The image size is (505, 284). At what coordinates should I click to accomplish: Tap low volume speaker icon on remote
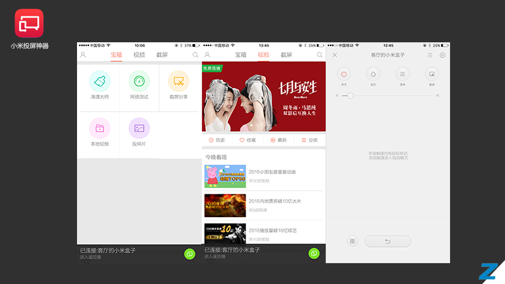click(337, 96)
